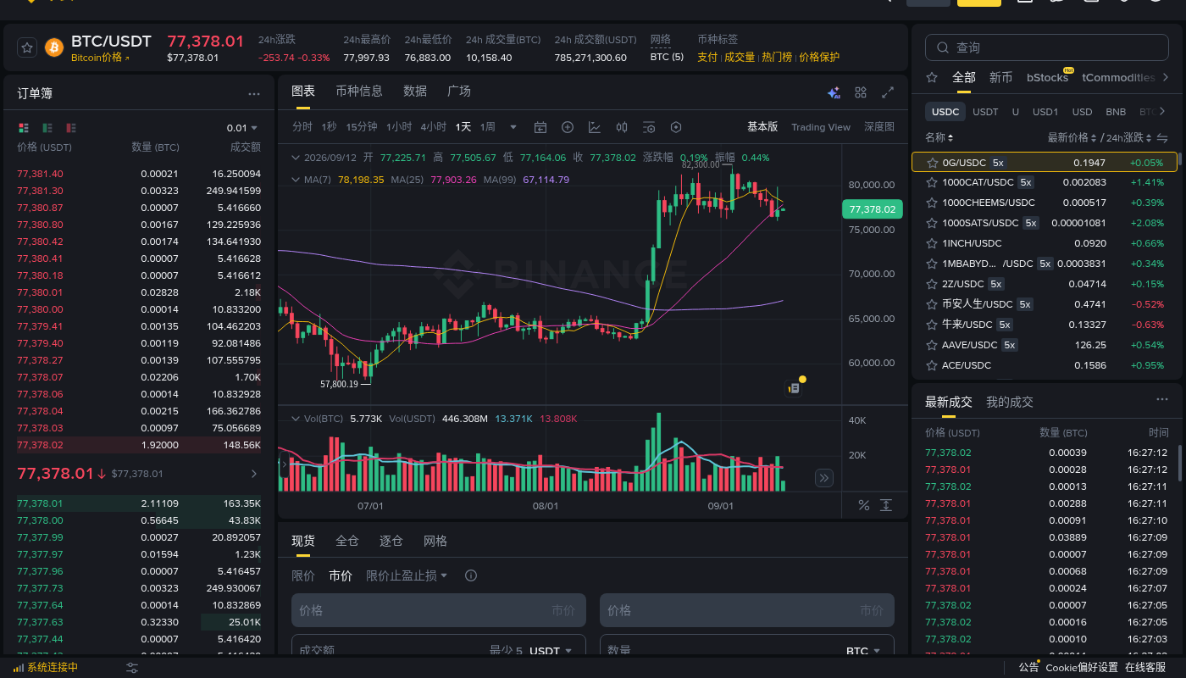
Task: Open the 限价止盈止损 order type dropdown
Action: pos(407,575)
